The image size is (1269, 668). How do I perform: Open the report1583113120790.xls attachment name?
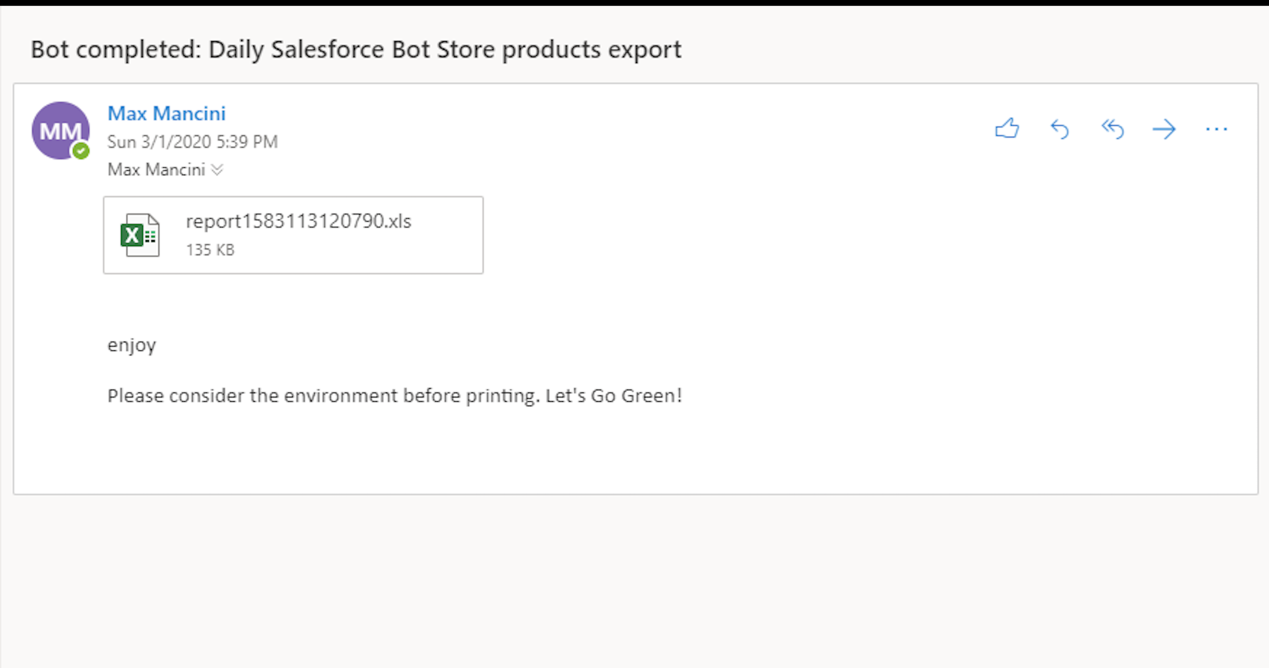pos(298,222)
